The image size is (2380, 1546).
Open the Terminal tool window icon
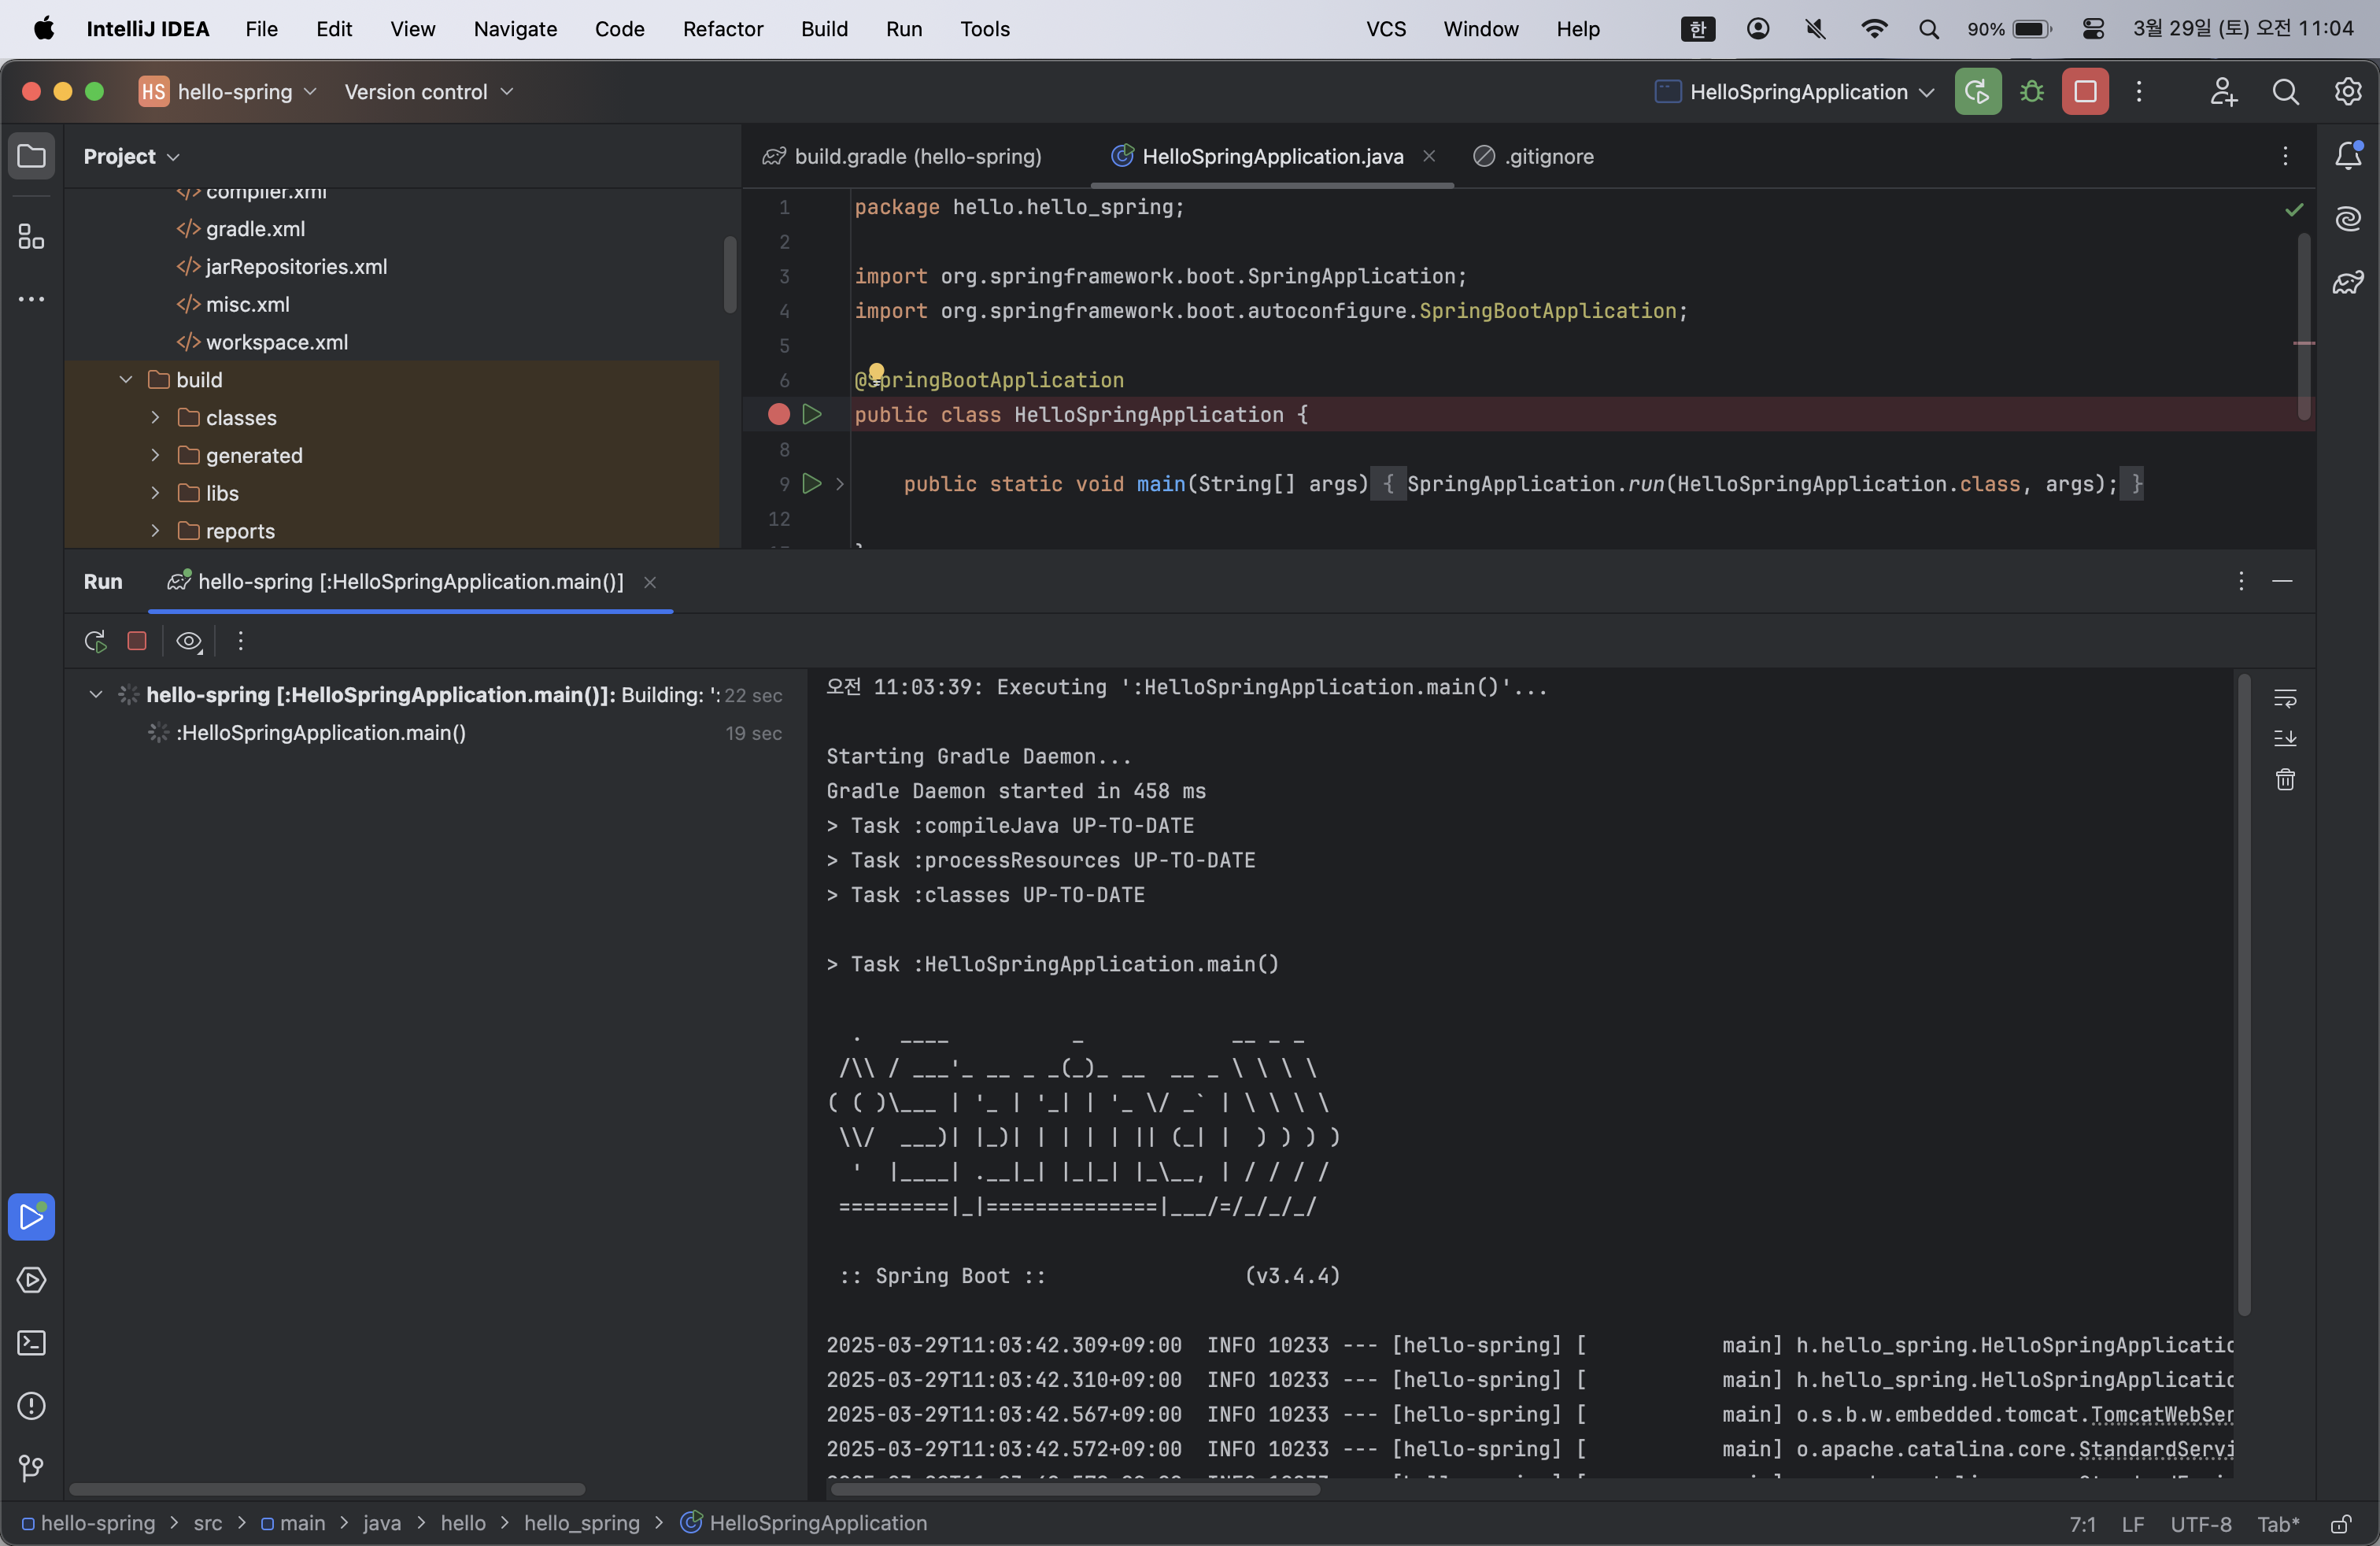pyautogui.click(x=31, y=1343)
